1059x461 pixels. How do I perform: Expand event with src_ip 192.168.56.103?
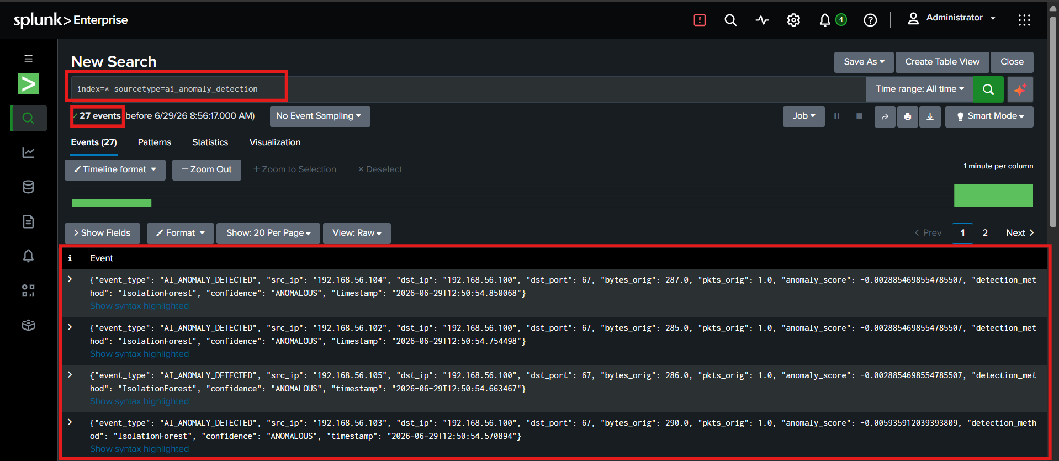pyautogui.click(x=70, y=422)
